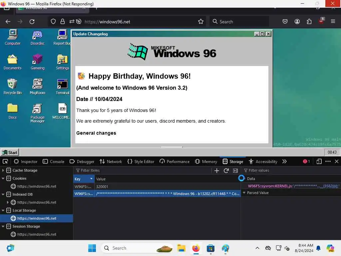The height and width of the screenshot is (256, 341).
Task: Toggle the storage sidebar panel
Action: point(235,171)
